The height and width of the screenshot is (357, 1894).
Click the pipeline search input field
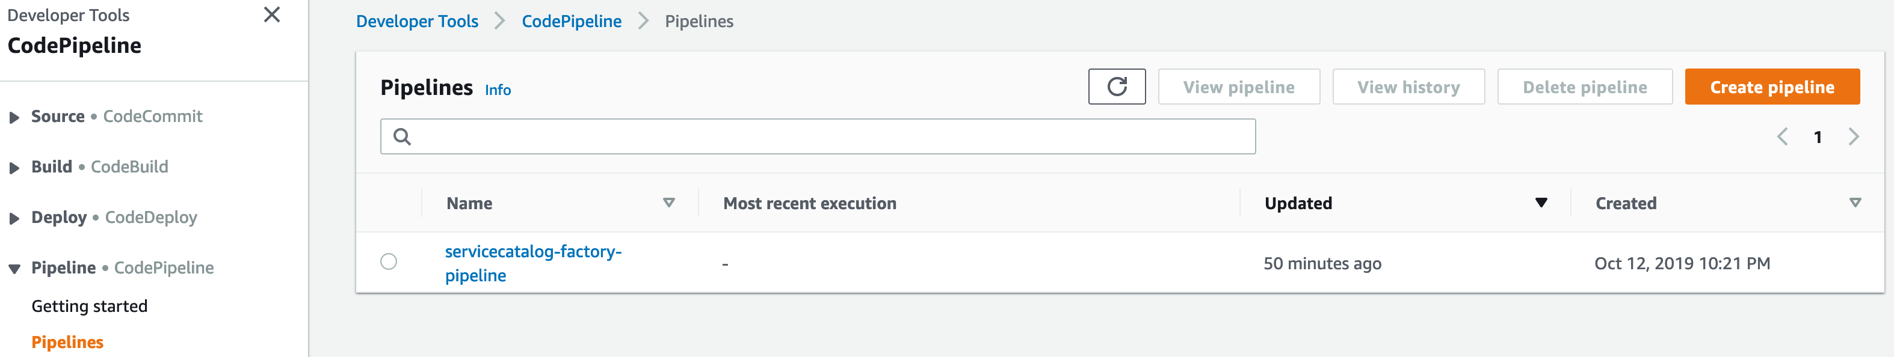[x=818, y=136]
